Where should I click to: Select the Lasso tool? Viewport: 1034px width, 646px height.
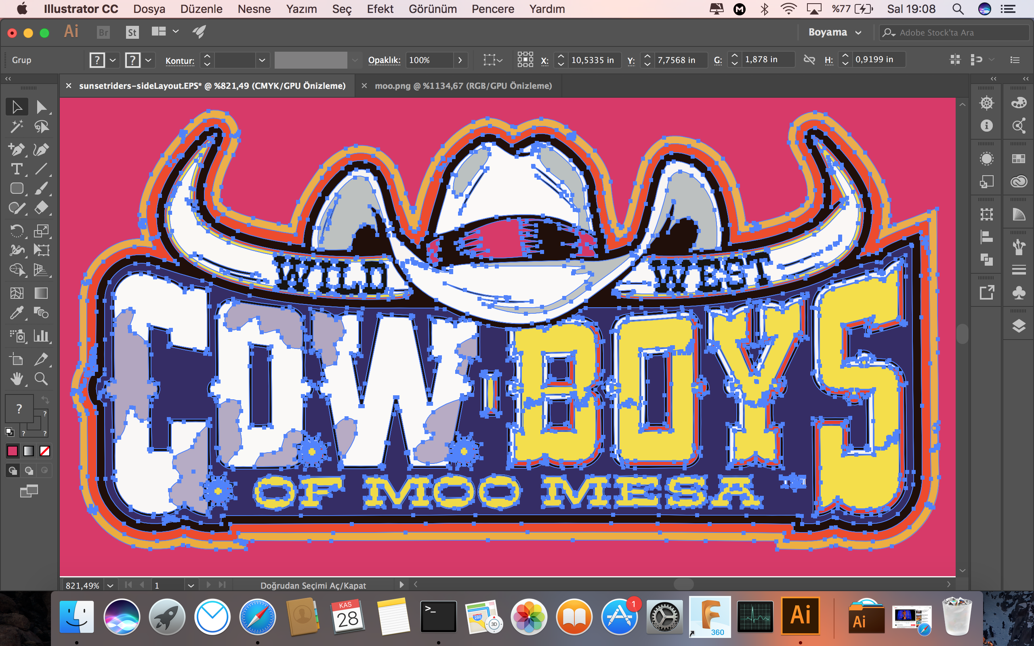tap(42, 126)
